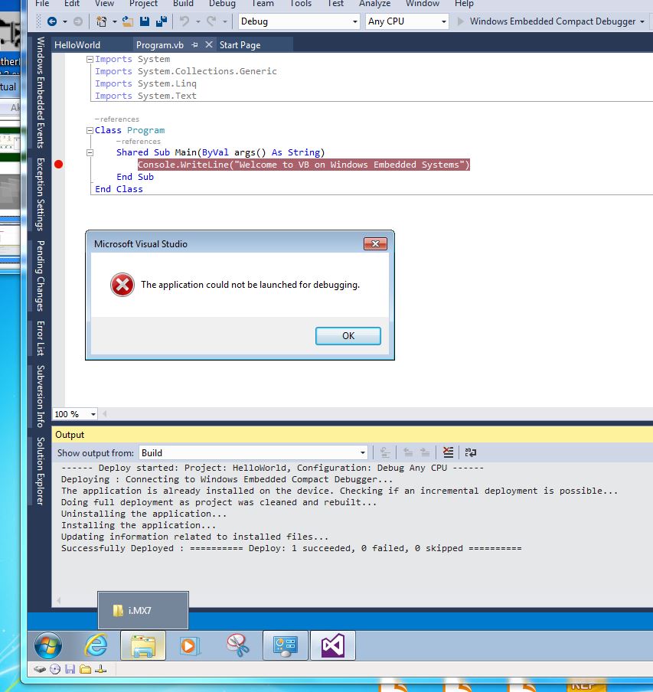Toggle word wrap in Output window

(470, 452)
